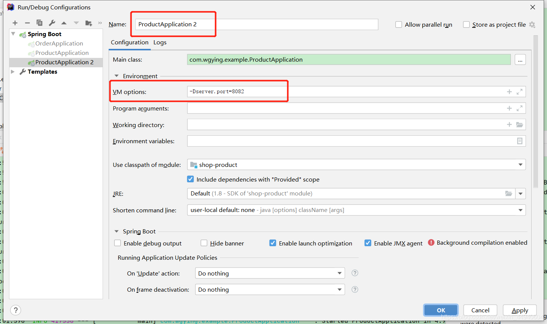Open dialog help question mark button
The width and height of the screenshot is (547, 324).
click(x=15, y=310)
